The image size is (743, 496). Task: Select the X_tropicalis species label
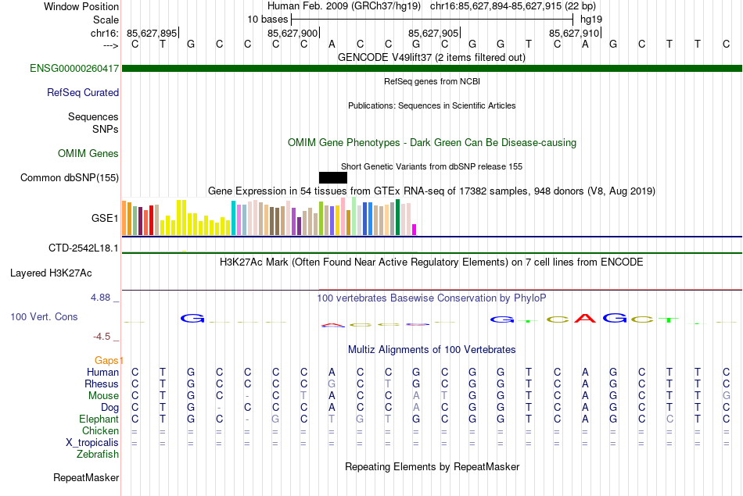coord(92,443)
